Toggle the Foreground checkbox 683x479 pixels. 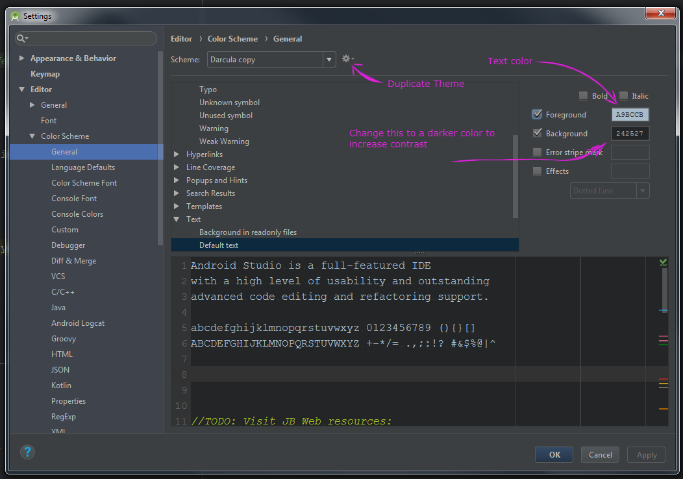coord(538,114)
